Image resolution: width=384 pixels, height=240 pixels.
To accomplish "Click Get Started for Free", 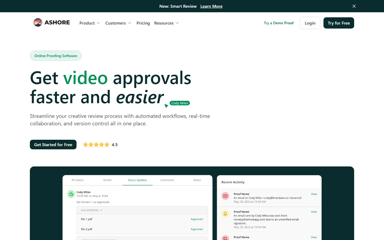I will point(53,145).
